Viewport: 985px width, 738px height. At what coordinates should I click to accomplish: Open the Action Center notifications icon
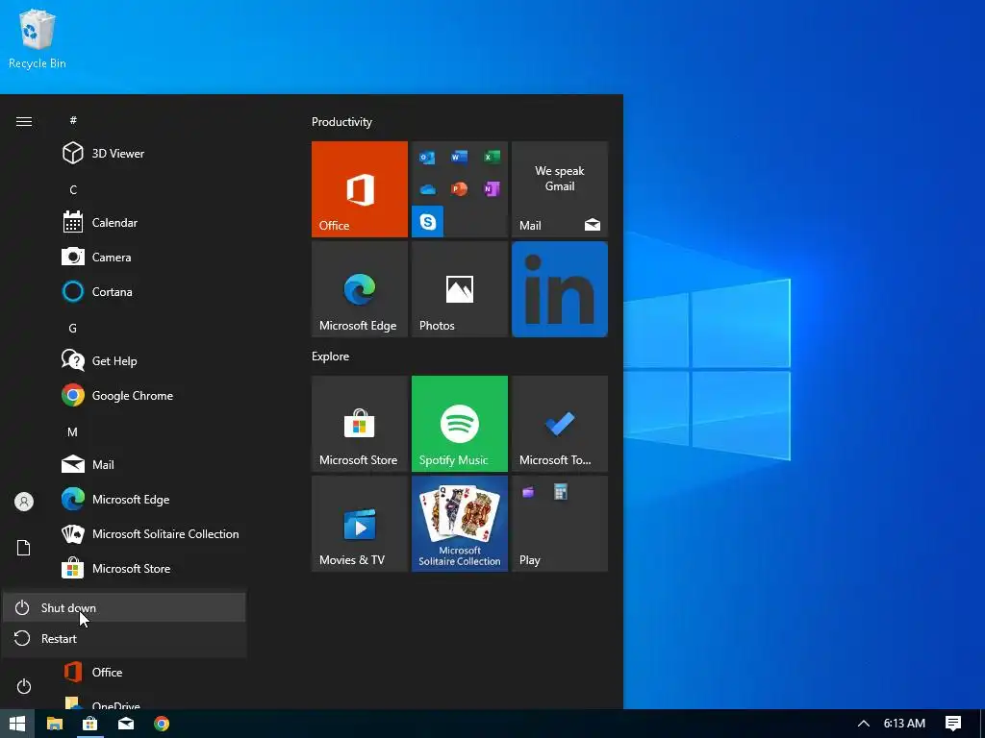coord(953,724)
